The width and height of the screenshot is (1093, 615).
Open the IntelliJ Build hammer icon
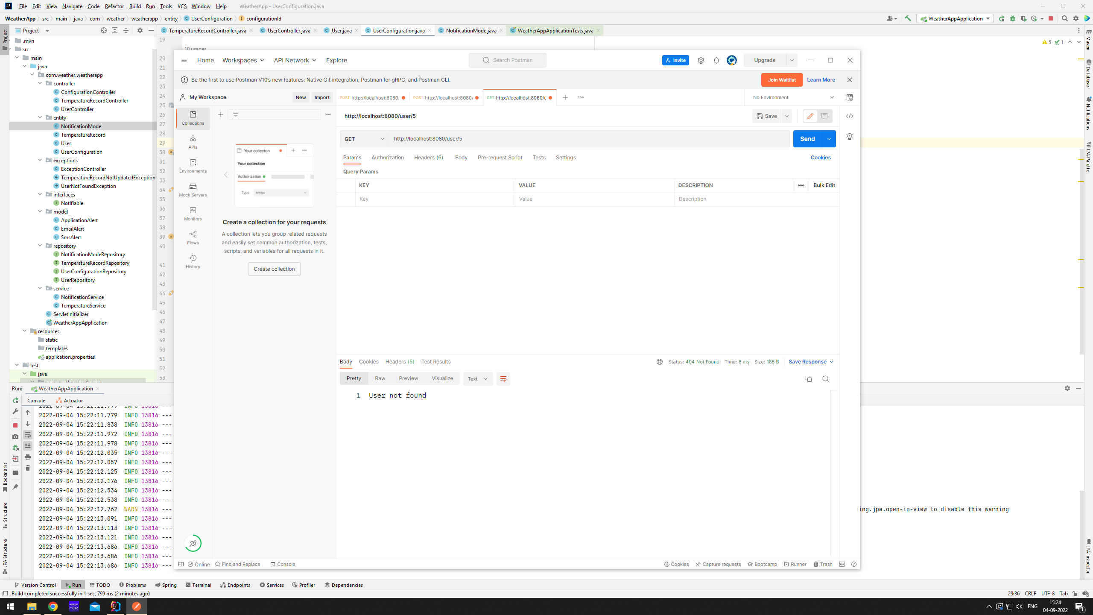click(x=908, y=18)
